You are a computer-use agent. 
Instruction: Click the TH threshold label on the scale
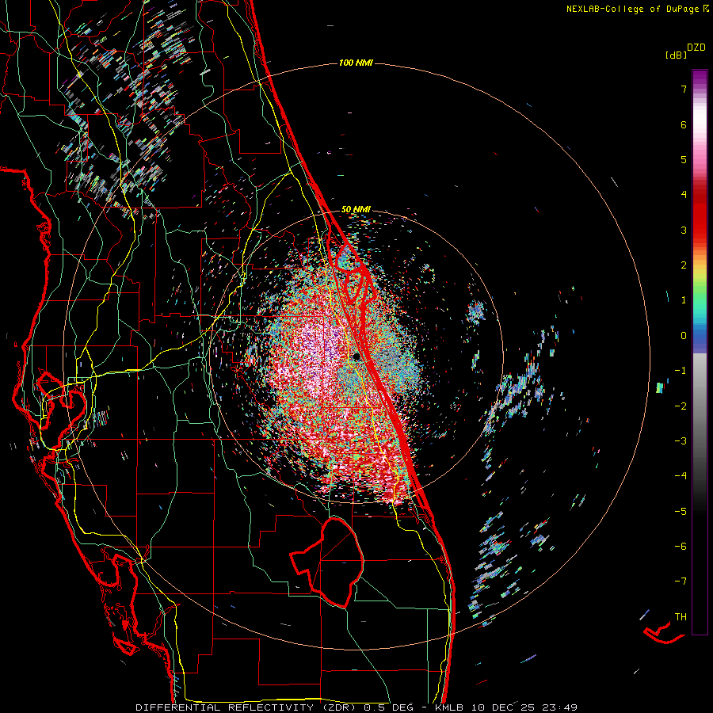coord(681,617)
